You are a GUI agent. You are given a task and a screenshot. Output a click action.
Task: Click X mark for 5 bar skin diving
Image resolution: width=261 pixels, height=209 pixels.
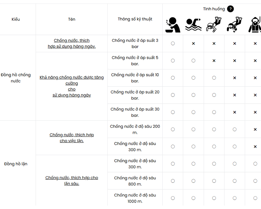click(214, 61)
